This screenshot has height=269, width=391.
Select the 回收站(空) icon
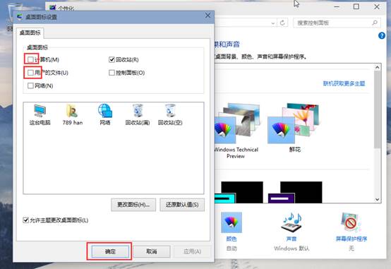(x=170, y=115)
